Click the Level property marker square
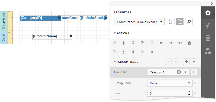This screenshot has height=102, width=216. pos(196,93)
